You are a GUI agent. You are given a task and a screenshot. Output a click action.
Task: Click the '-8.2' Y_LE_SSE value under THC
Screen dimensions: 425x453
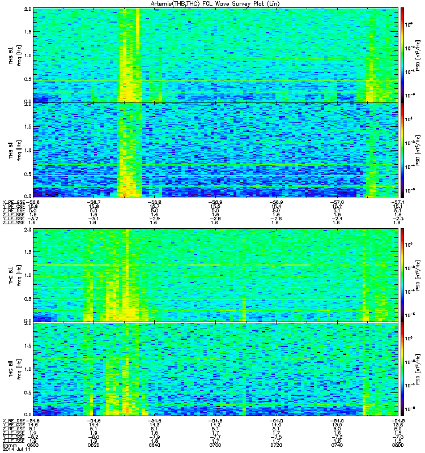pyautogui.click(x=33, y=437)
